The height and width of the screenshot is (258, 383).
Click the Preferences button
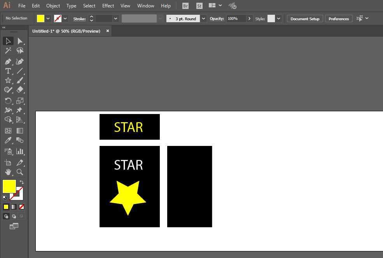pos(338,19)
